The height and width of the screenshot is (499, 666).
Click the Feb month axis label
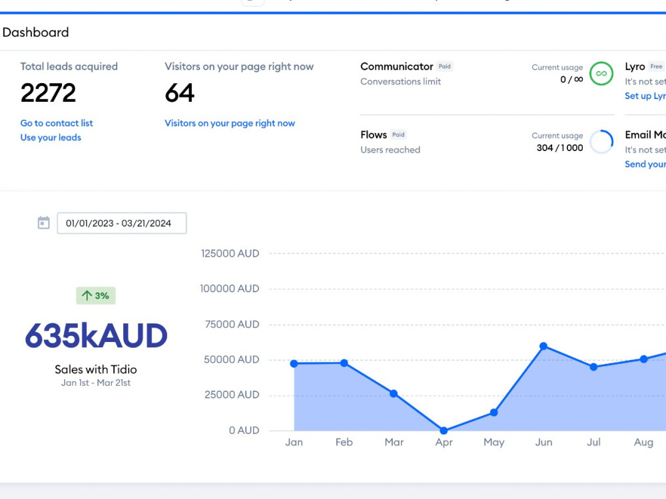[x=344, y=442]
